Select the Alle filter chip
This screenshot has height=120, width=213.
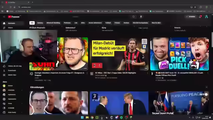[32, 23]
